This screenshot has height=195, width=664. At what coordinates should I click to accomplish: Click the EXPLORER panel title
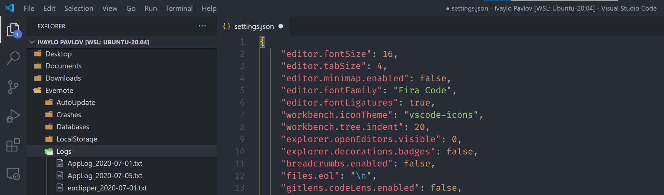tap(51, 26)
